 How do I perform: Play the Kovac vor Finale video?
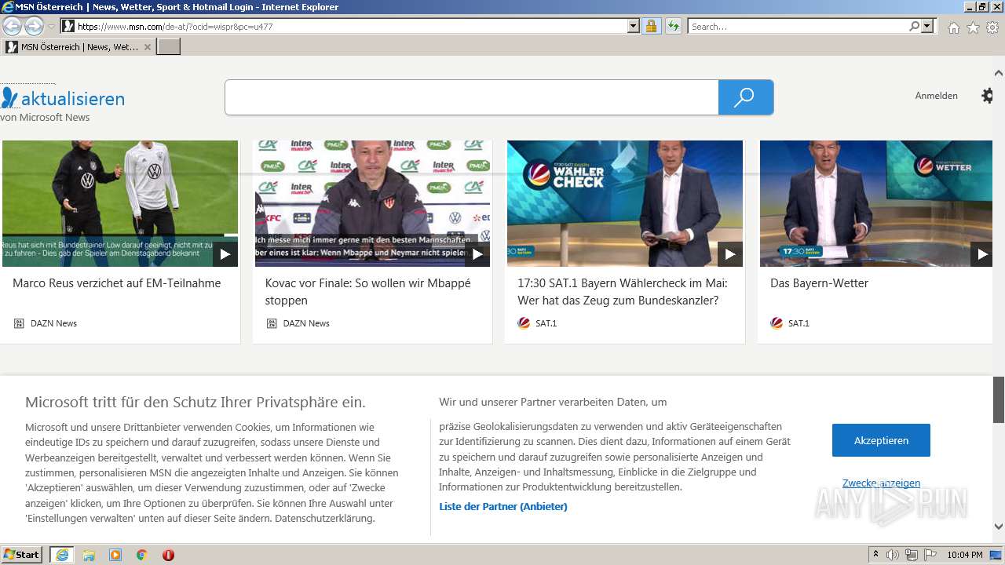[477, 254]
